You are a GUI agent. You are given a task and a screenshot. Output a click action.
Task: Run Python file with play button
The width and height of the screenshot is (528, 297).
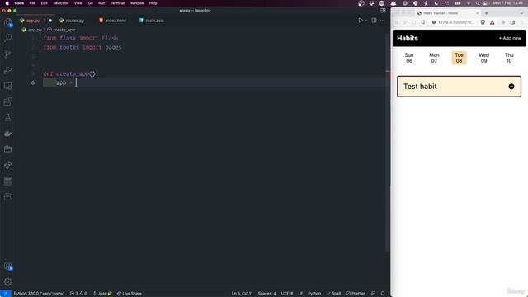(x=361, y=21)
